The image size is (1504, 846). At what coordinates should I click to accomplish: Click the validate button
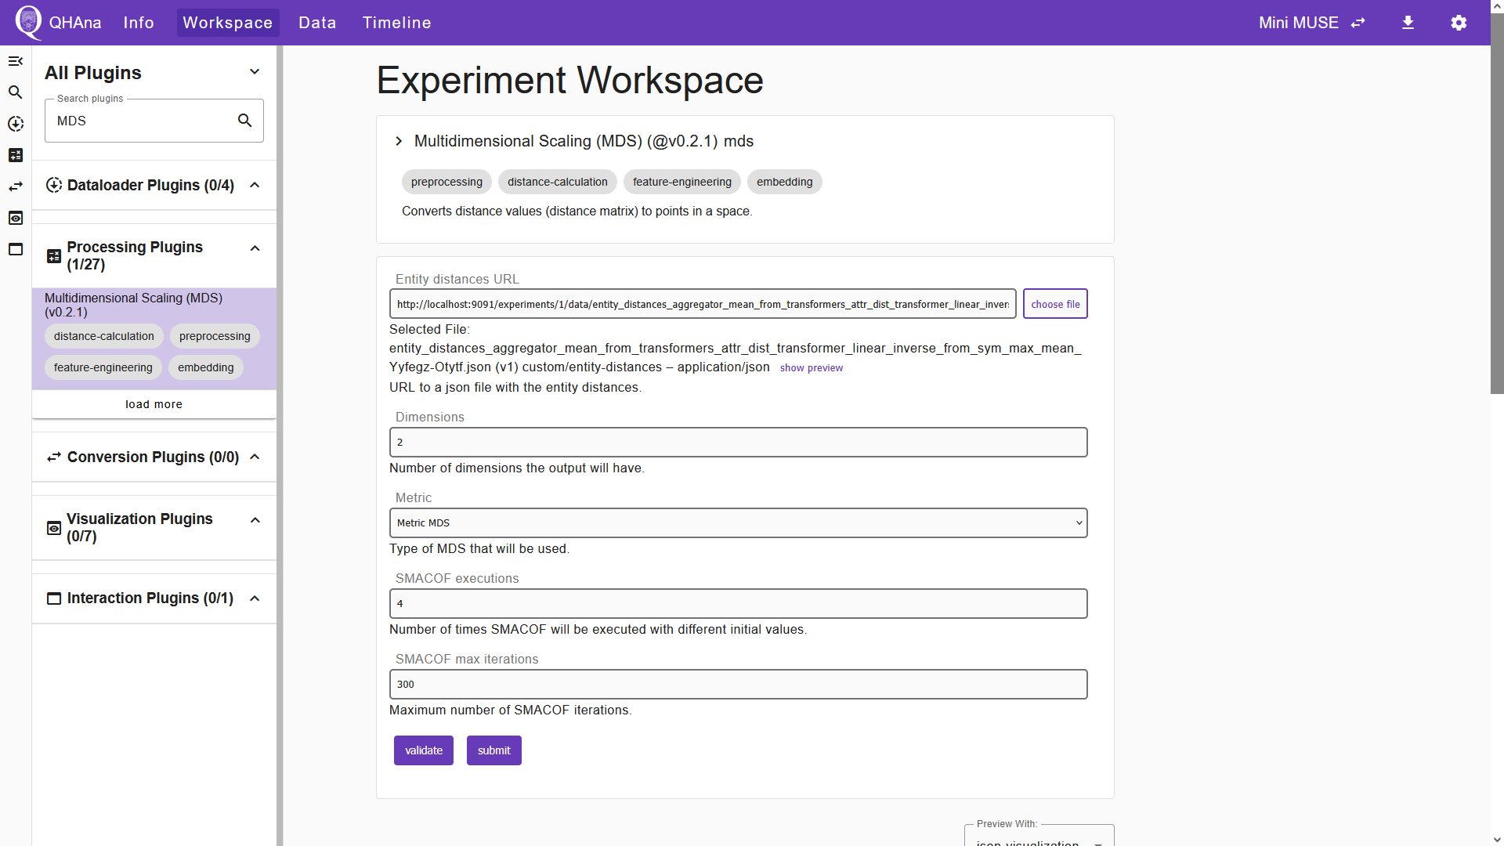click(x=424, y=750)
